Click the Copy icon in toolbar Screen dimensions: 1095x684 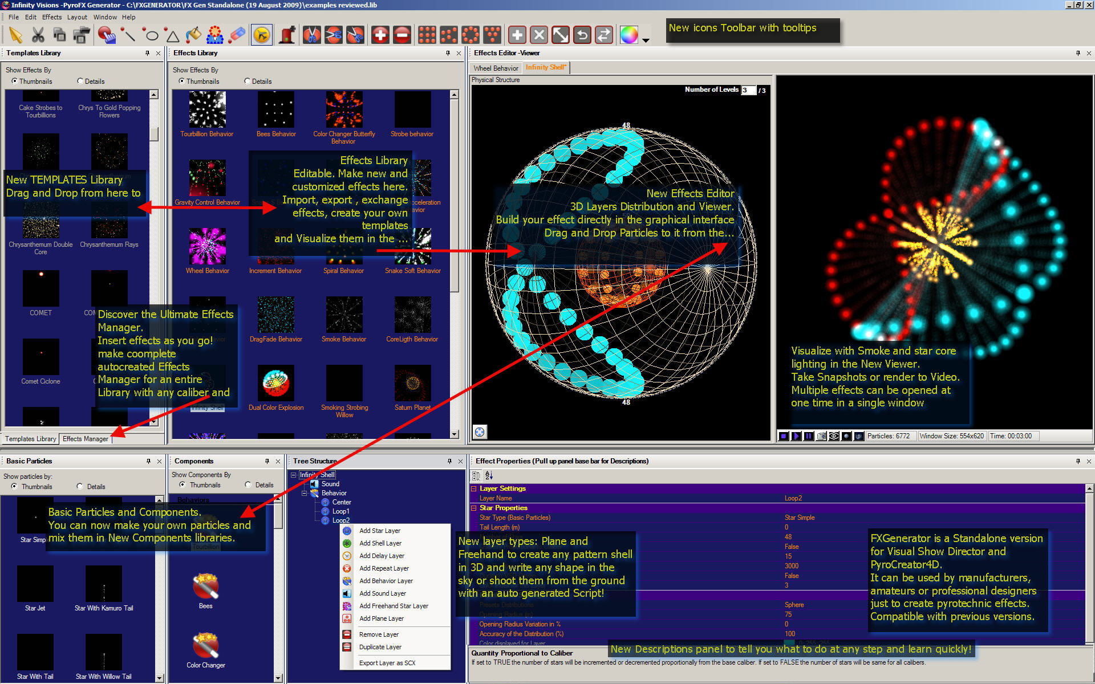click(59, 35)
